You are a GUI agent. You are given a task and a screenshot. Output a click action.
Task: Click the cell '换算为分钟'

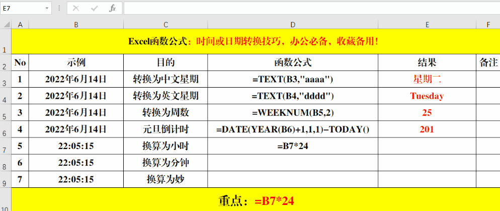tap(165, 163)
